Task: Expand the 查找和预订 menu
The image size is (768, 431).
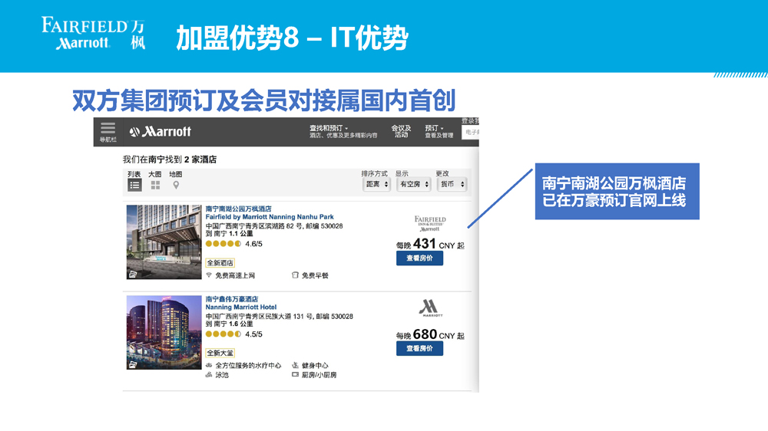Action: [343, 131]
